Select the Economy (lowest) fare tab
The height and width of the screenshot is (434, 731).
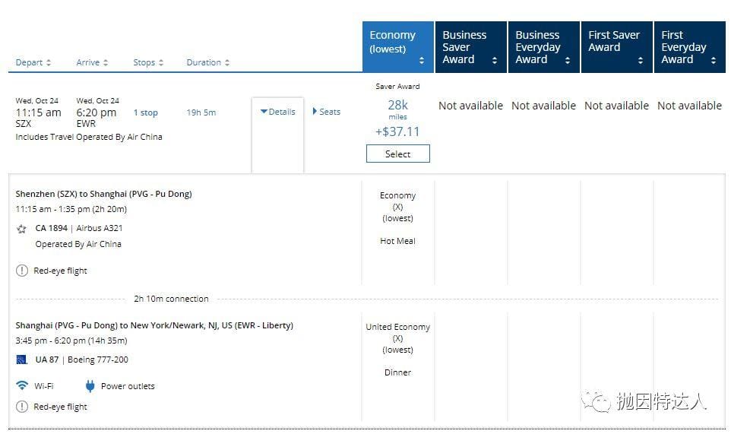[398, 46]
